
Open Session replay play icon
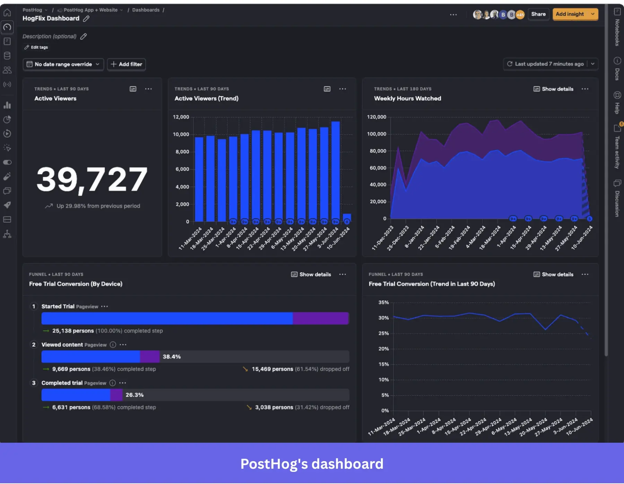pyautogui.click(x=7, y=134)
